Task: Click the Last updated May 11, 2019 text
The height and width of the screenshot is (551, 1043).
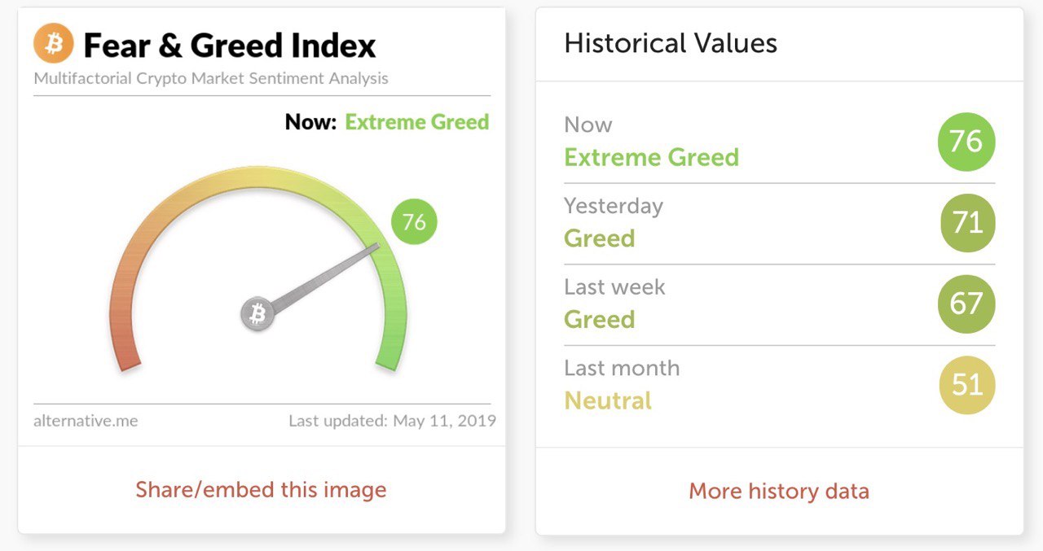Action: 392,421
